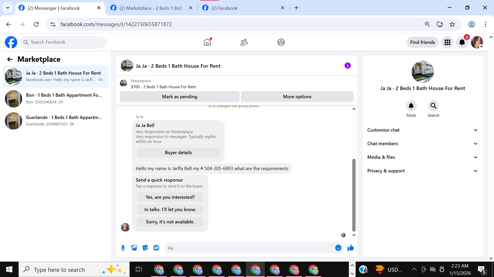Expand the Privacy & support section
The image size is (494, 277).
[422, 171]
